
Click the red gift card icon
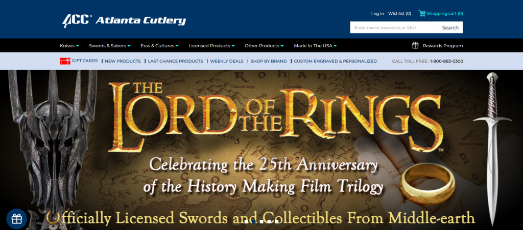[65, 61]
